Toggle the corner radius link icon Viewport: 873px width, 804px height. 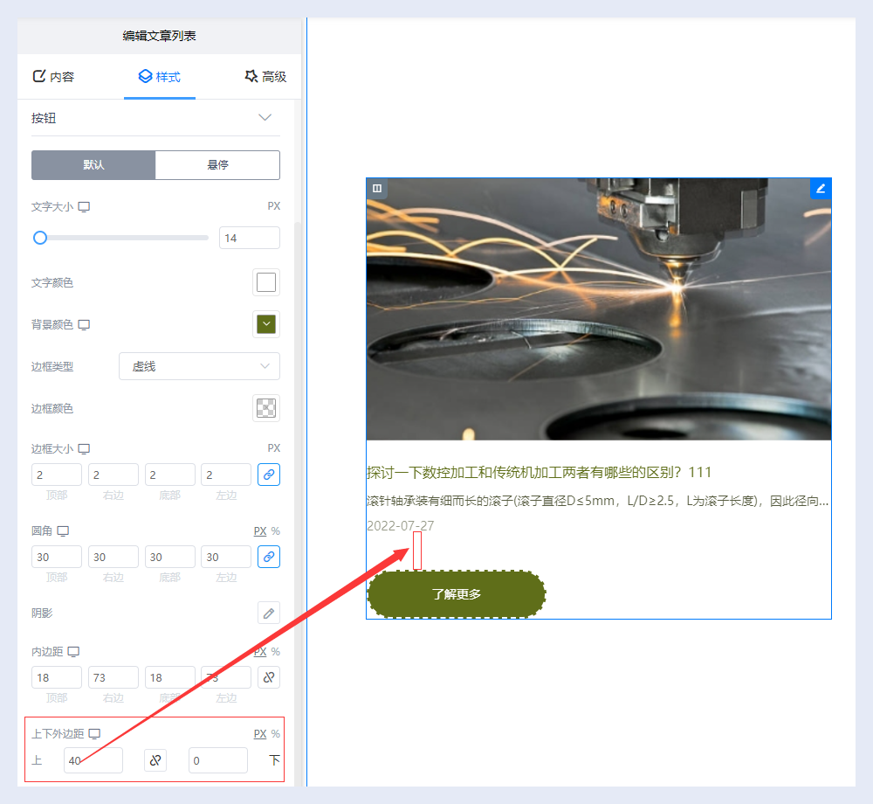269,557
